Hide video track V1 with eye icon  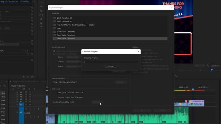point(30,104)
